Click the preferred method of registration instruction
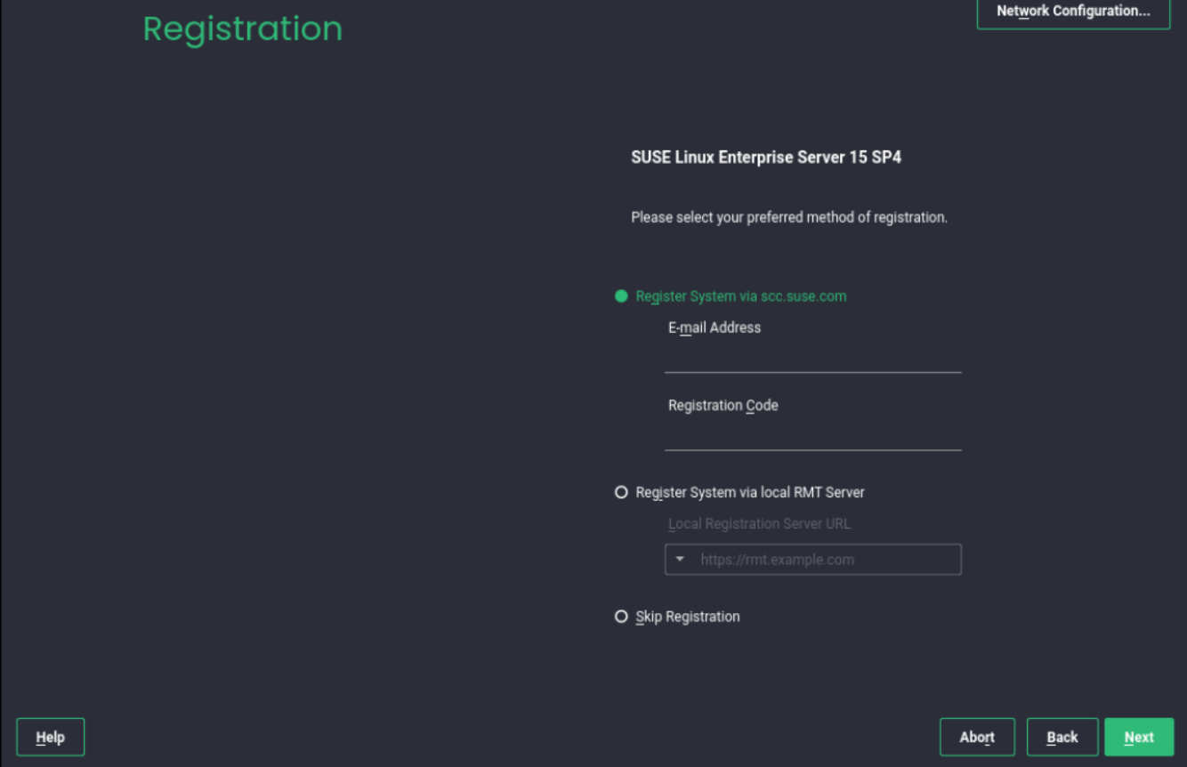Screen dimensions: 1187x767 [789, 217]
